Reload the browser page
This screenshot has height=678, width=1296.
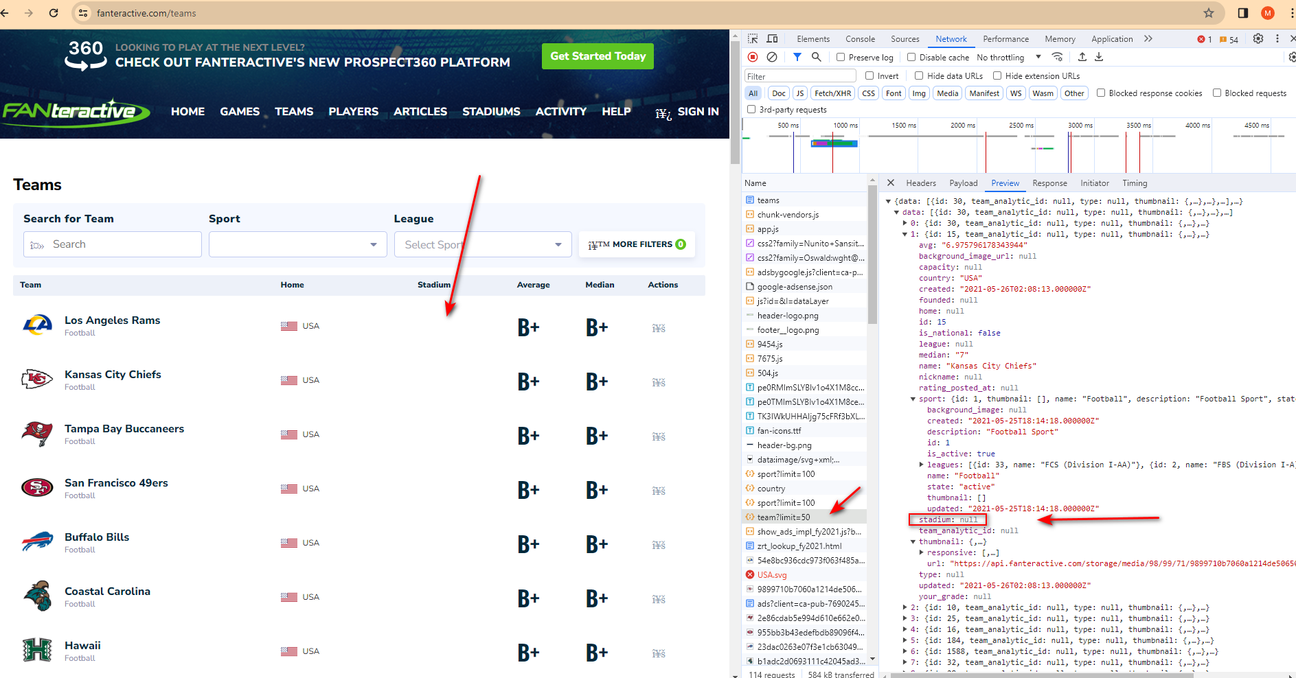54,13
